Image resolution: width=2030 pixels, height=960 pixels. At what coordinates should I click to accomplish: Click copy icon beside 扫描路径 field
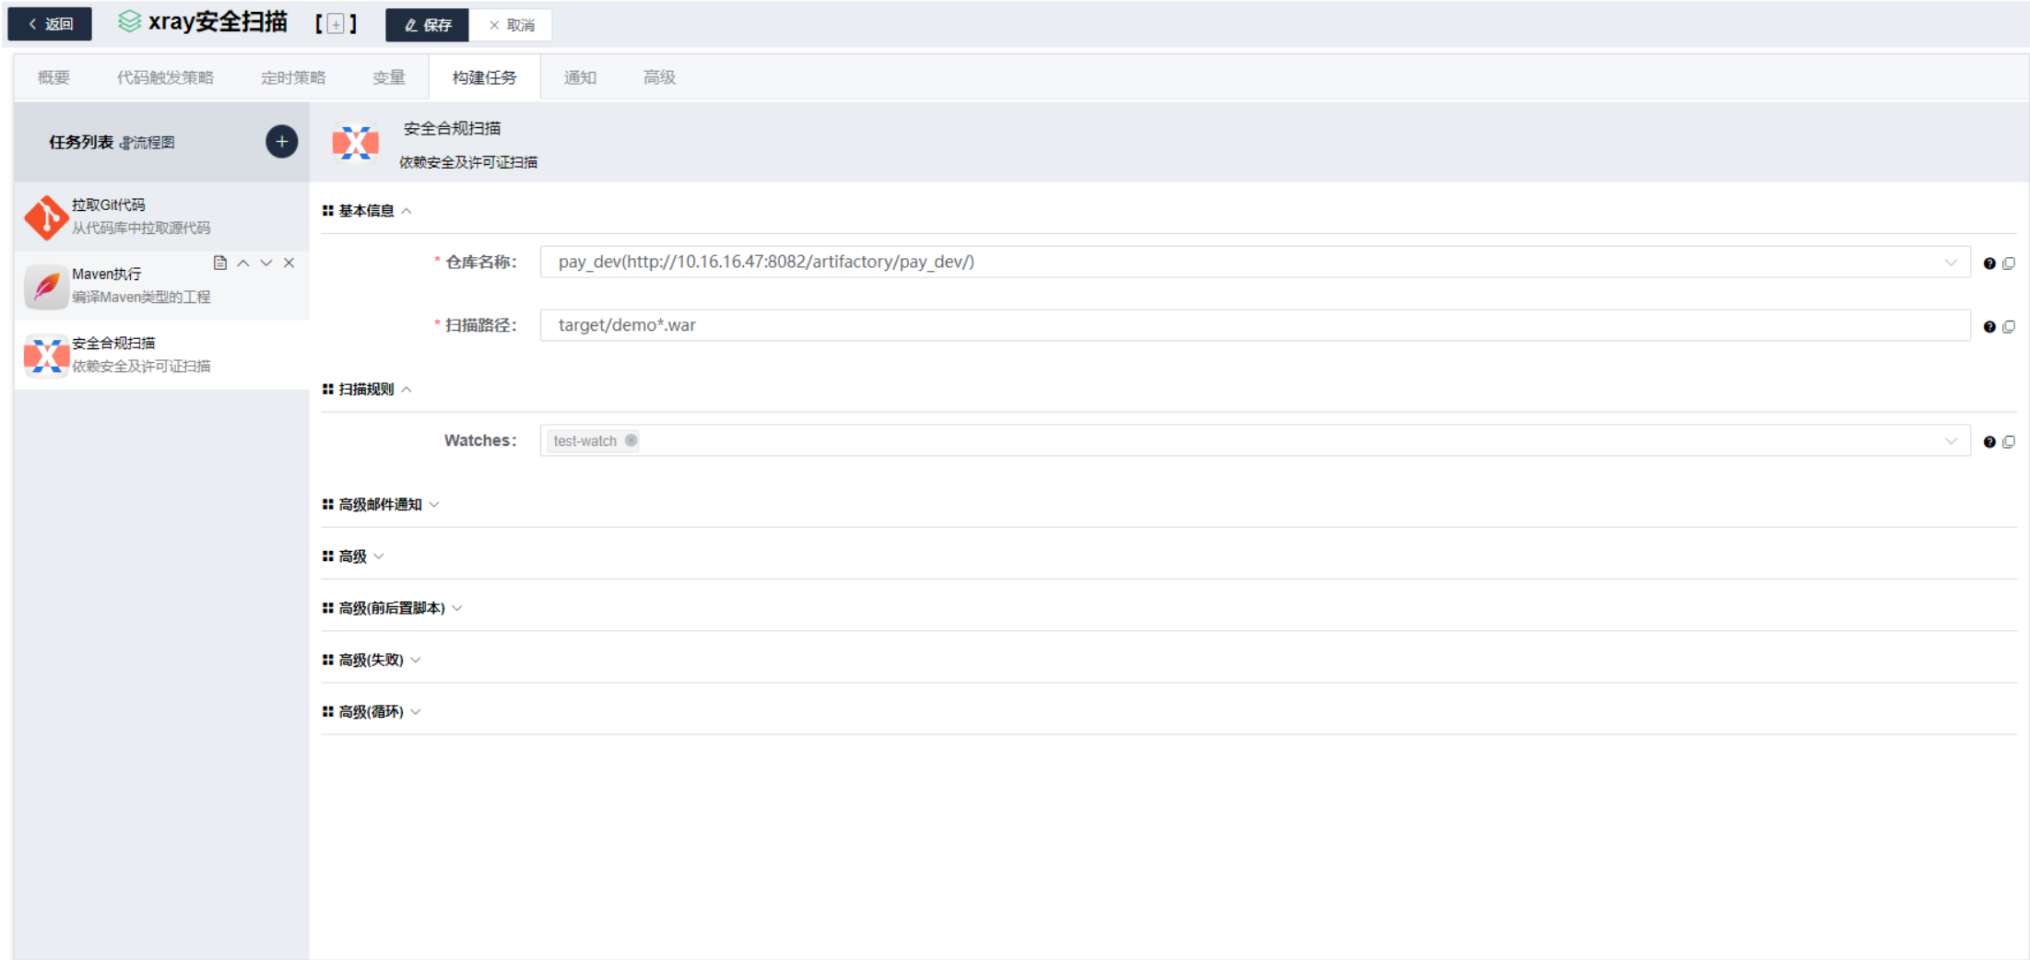(2009, 326)
